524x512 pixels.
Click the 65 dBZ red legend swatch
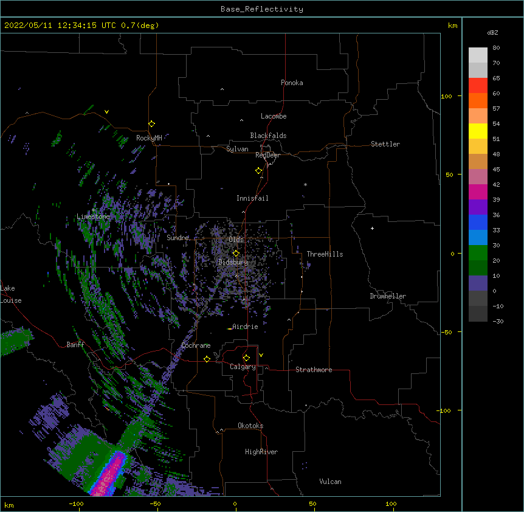(478, 85)
